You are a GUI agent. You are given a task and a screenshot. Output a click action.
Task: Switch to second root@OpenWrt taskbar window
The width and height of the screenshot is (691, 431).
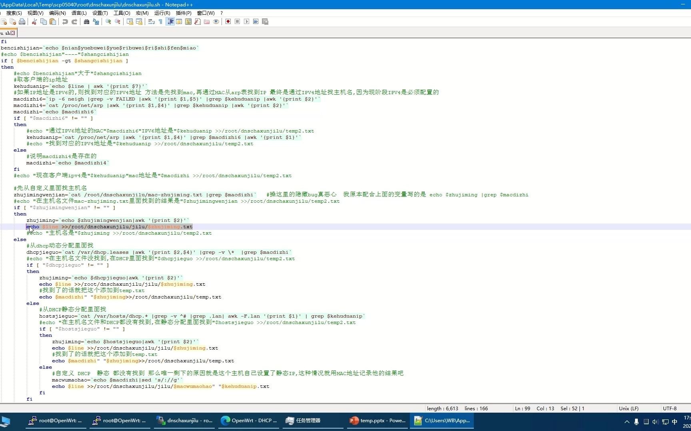tap(120, 421)
